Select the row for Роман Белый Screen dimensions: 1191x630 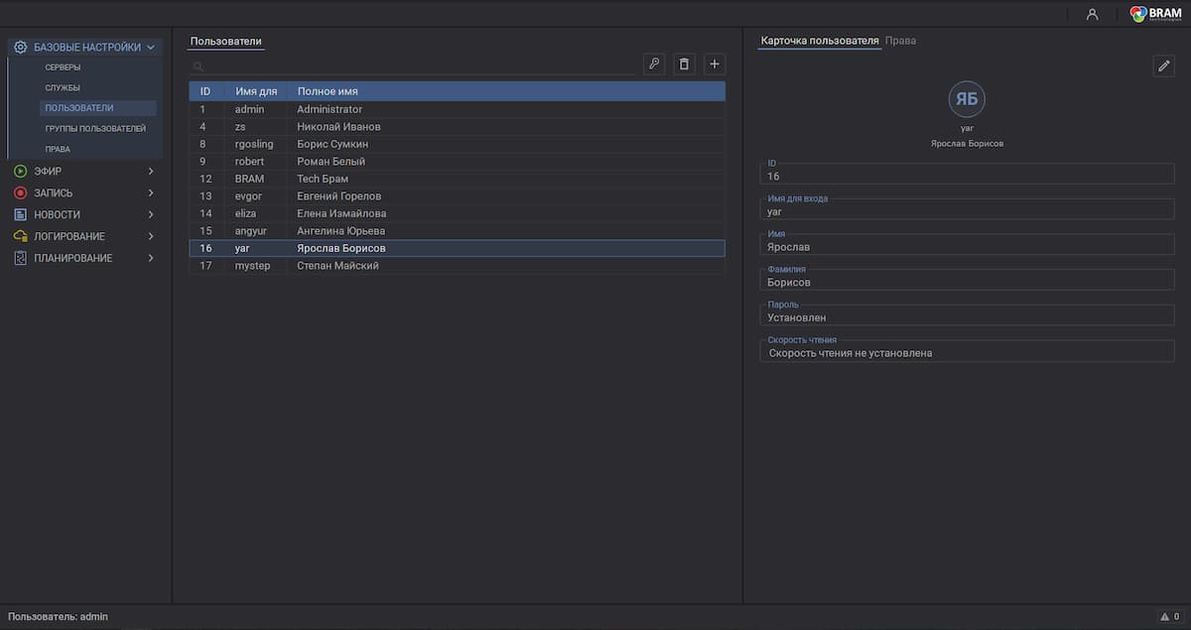[x=457, y=162]
